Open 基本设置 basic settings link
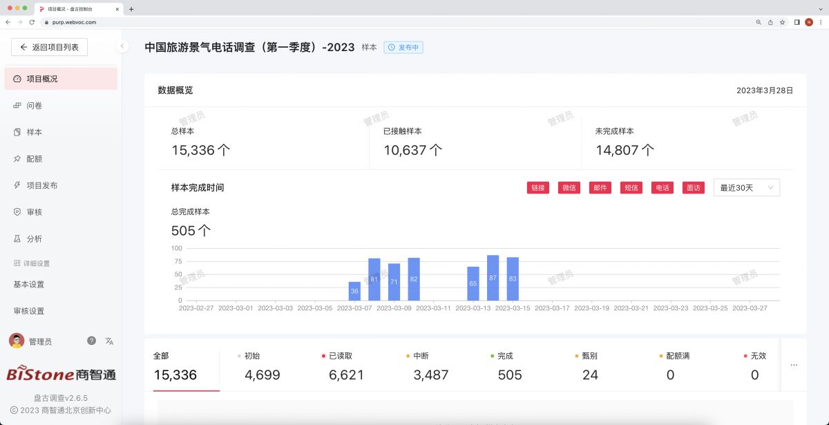This screenshot has width=829, height=425. [29, 285]
